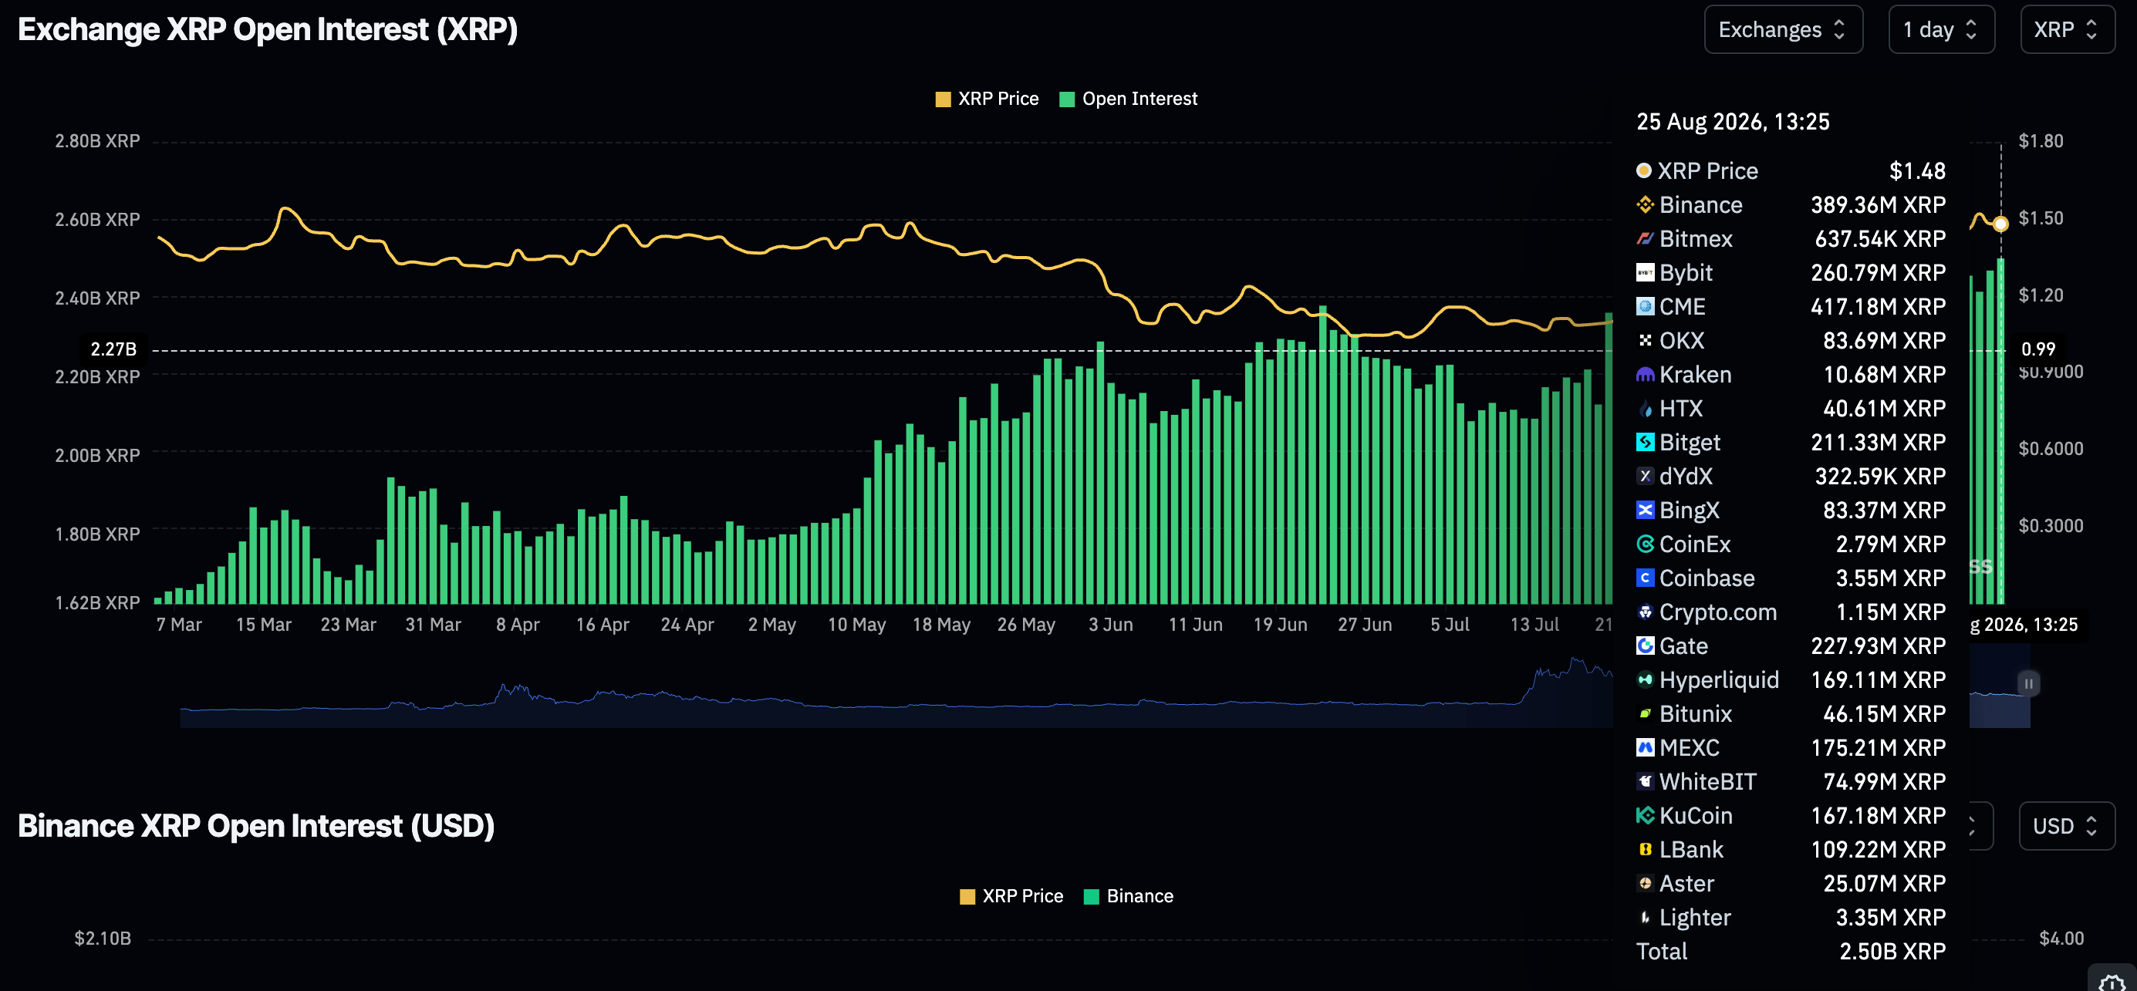This screenshot has width=2137, height=991.
Task: Click Hyperliquid's value 169.11M XRP
Action: (x=1877, y=680)
